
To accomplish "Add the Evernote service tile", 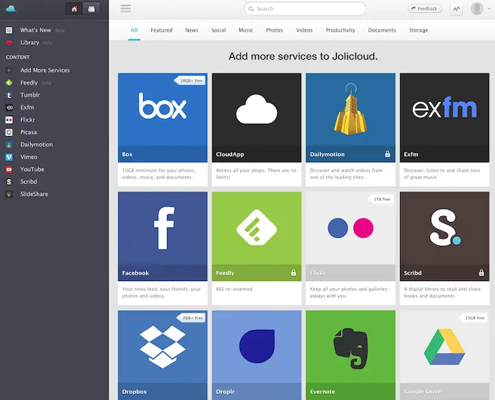I will [351, 355].
